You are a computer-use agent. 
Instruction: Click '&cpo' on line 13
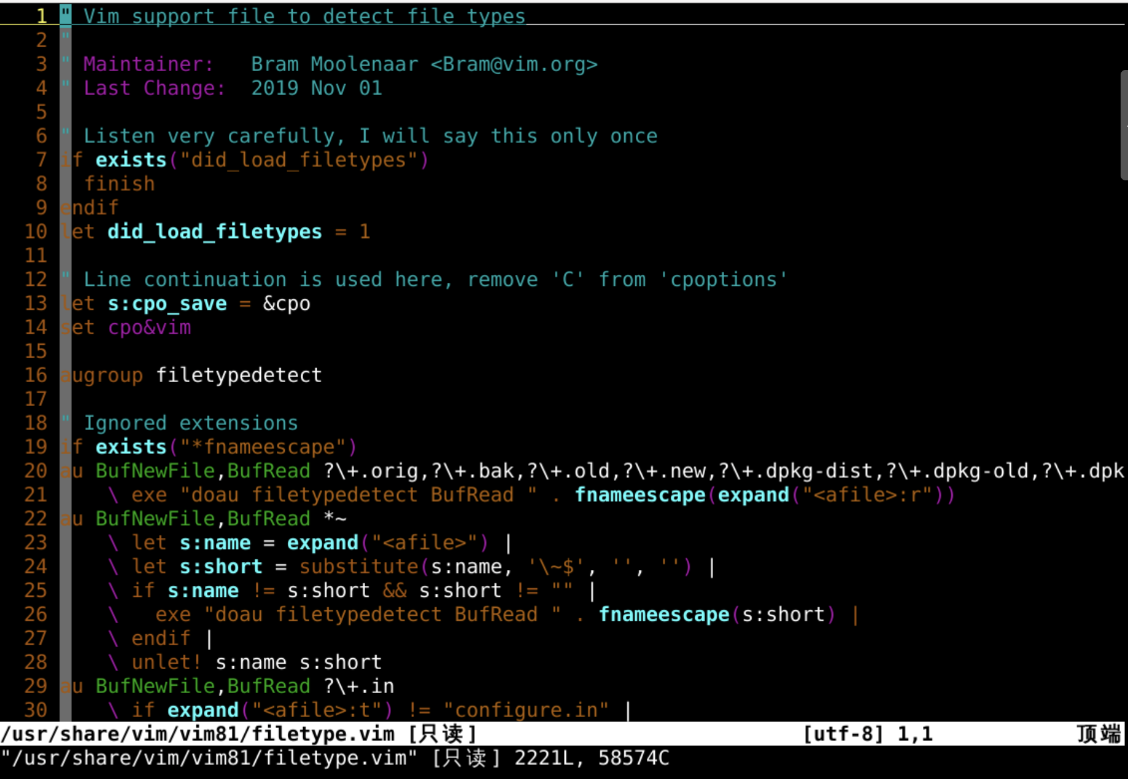[x=287, y=304]
